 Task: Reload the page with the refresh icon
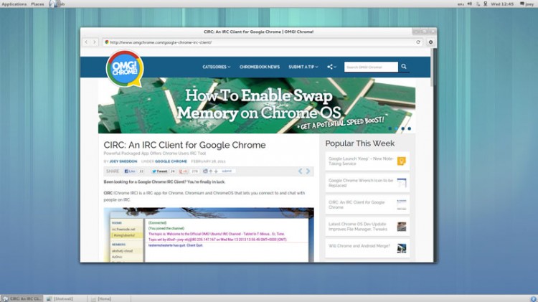(x=418, y=42)
